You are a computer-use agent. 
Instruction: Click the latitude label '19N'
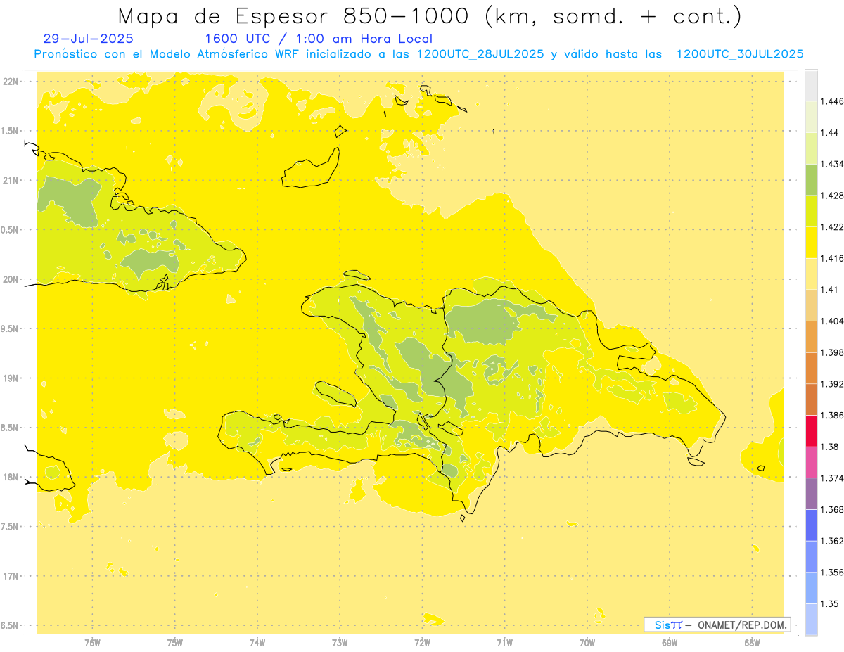11,378
